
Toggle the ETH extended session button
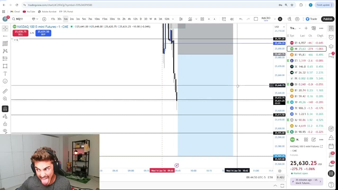click(270, 177)
